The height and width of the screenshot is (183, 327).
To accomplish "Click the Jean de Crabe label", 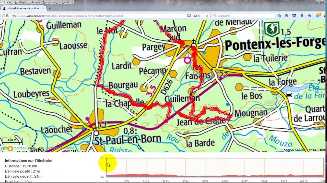I will coord(201,121).
